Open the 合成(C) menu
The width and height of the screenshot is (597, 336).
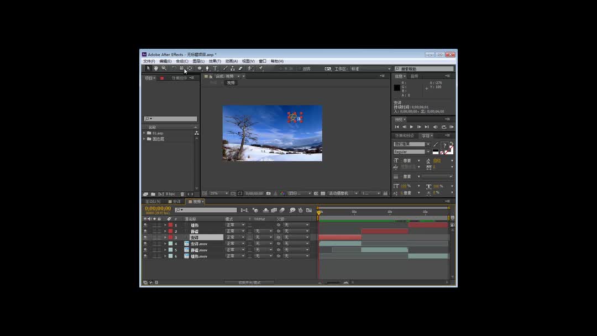tap(182, 61)
